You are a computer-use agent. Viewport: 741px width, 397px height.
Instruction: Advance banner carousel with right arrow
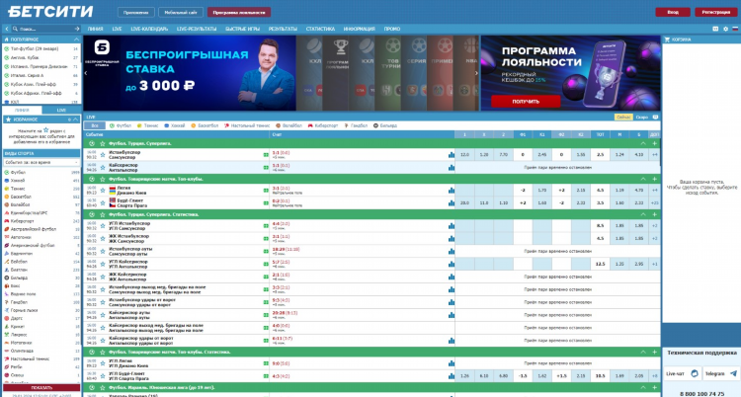[x=476, y=73]
